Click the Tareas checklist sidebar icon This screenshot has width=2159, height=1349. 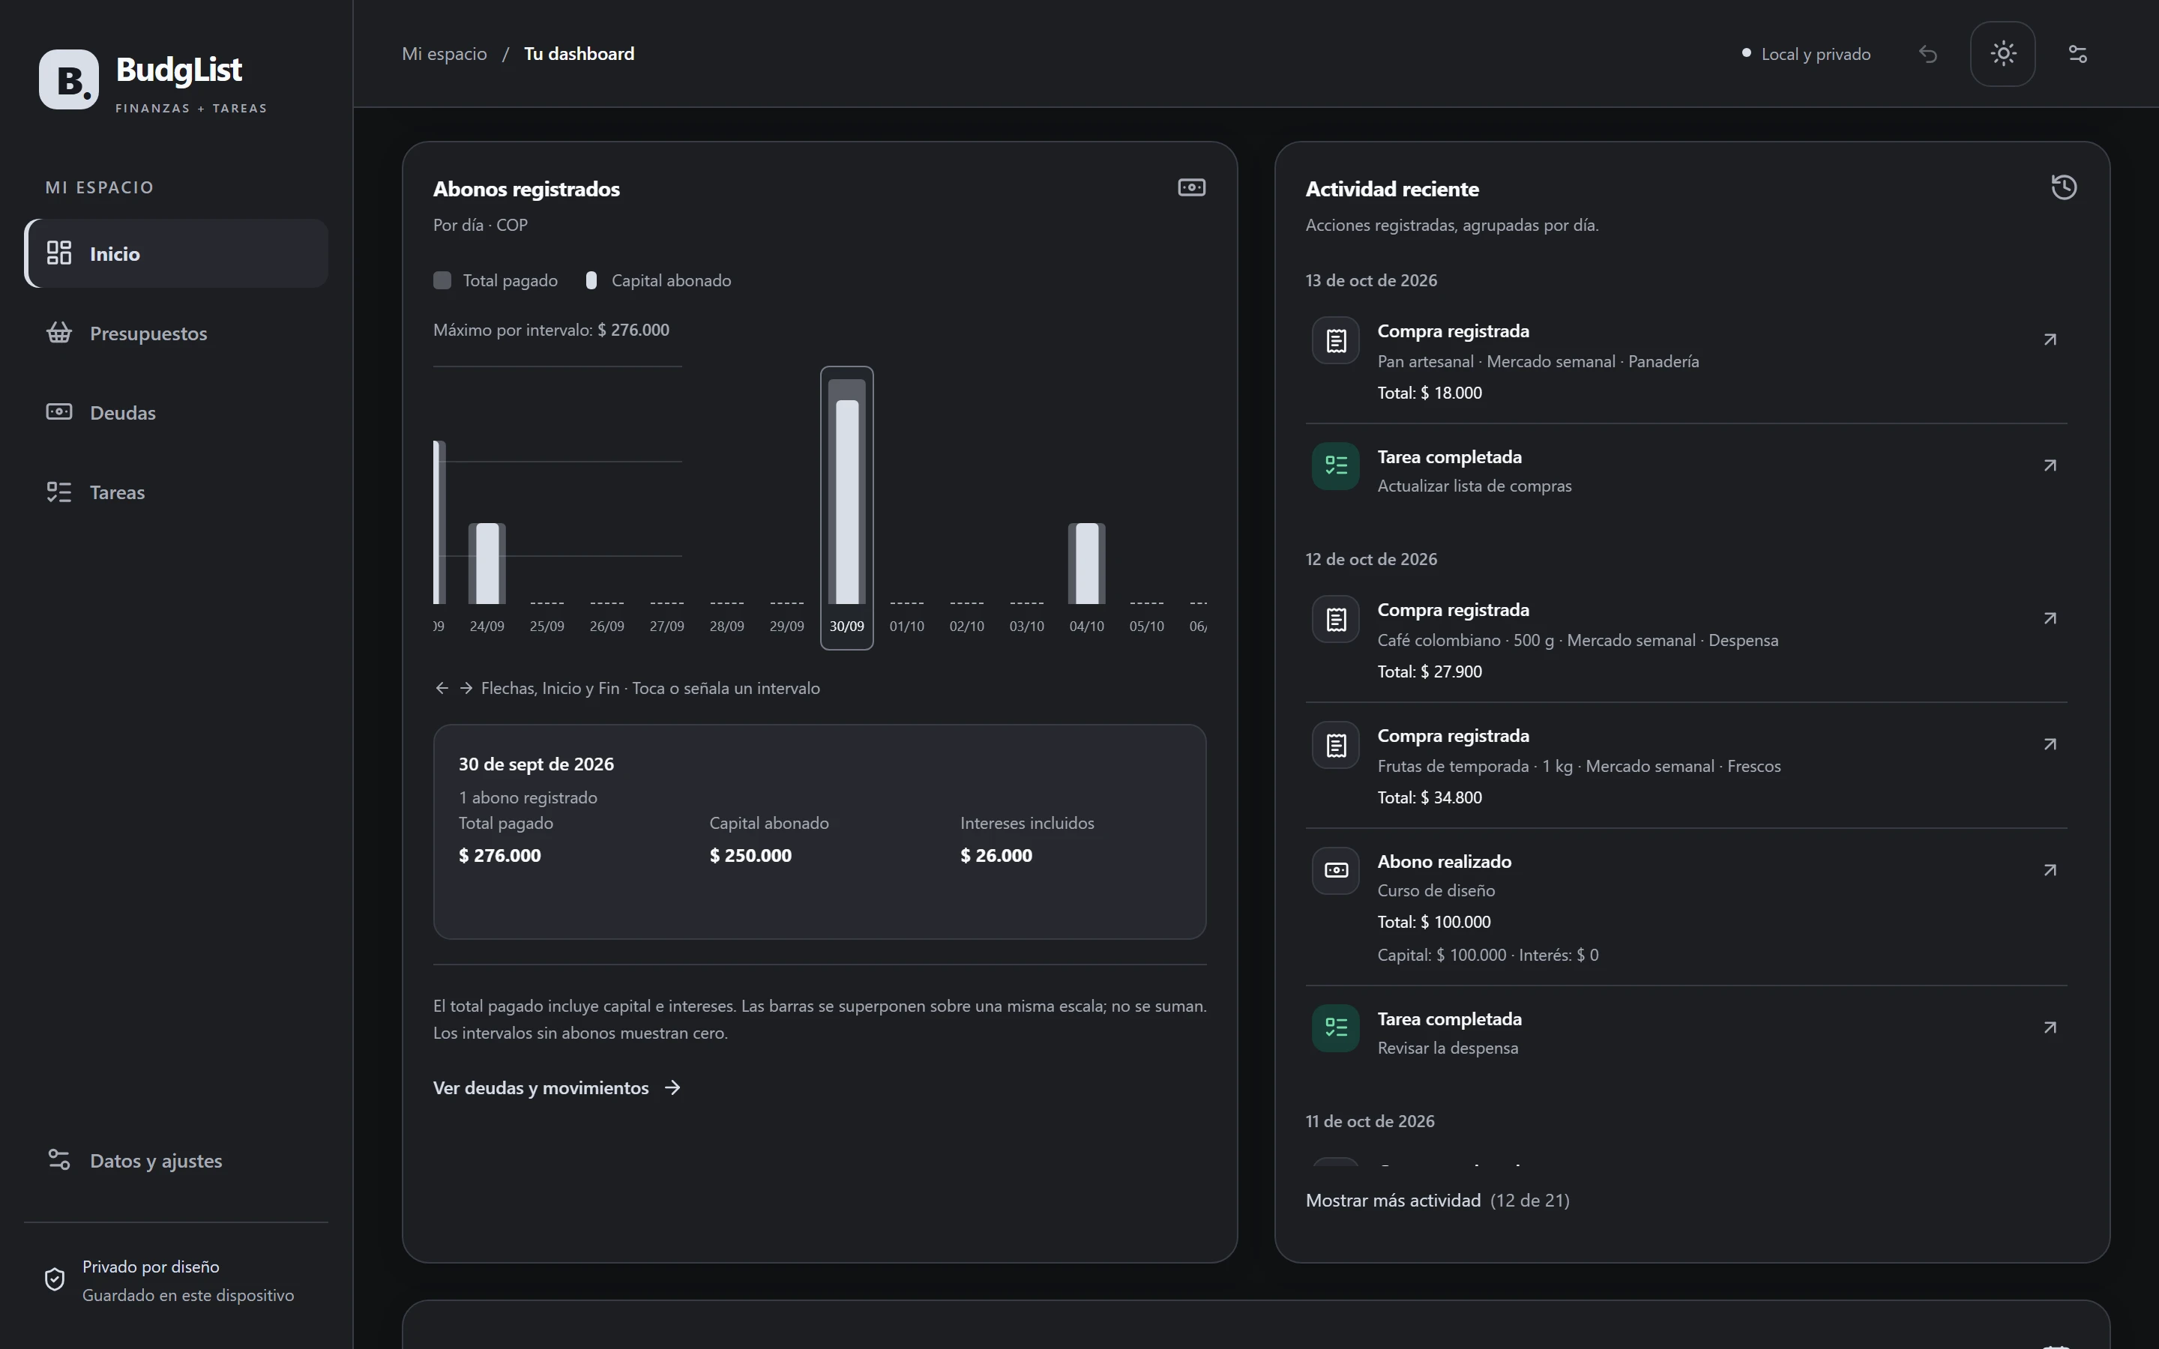pos(59,492)
